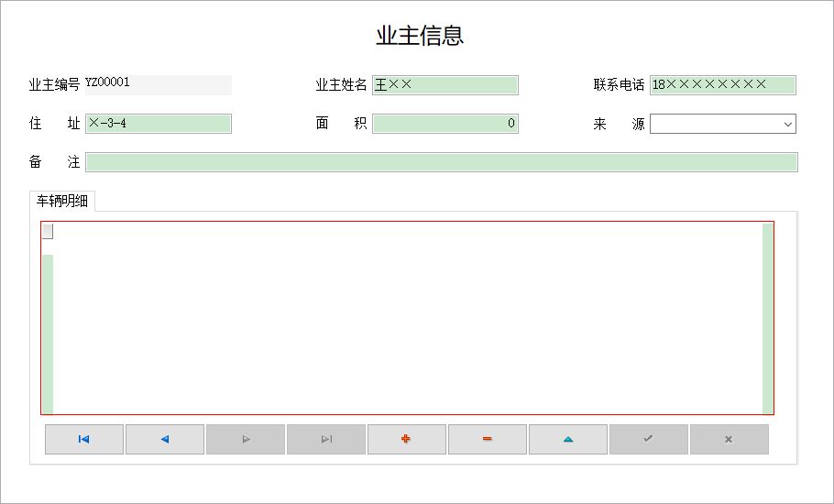Click the 备注 label

tap(54, 161)
